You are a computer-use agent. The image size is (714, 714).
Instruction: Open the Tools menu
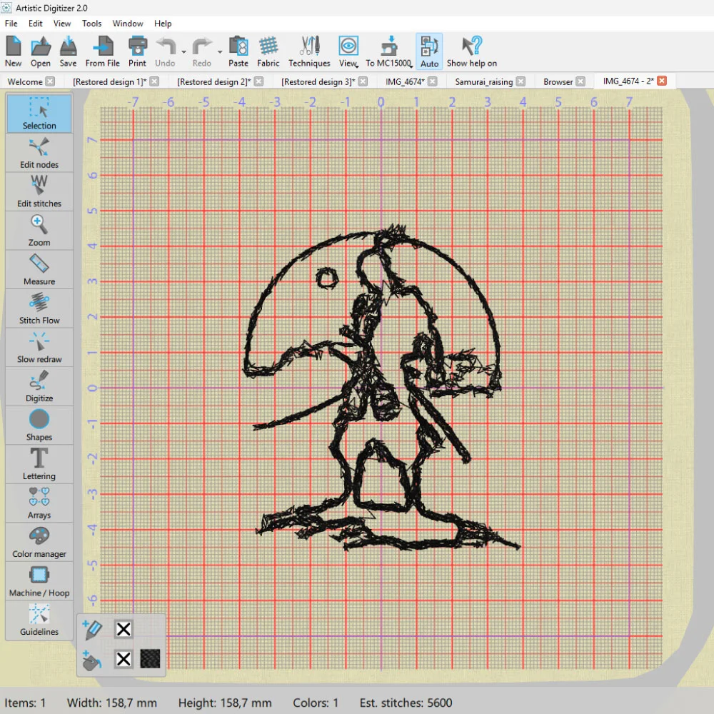(91, 24)
